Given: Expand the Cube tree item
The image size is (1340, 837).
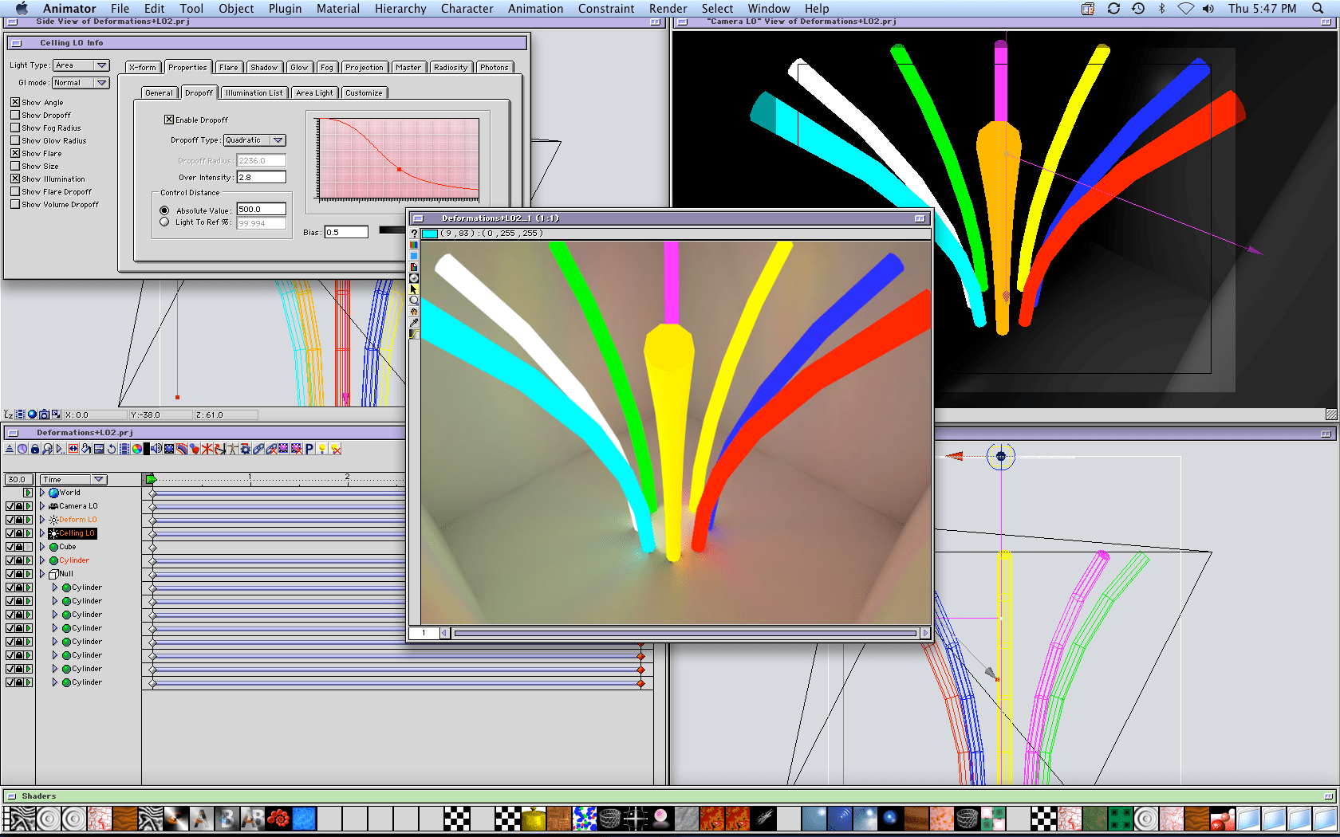Looking at the screenshot, I should click(42, 547).
